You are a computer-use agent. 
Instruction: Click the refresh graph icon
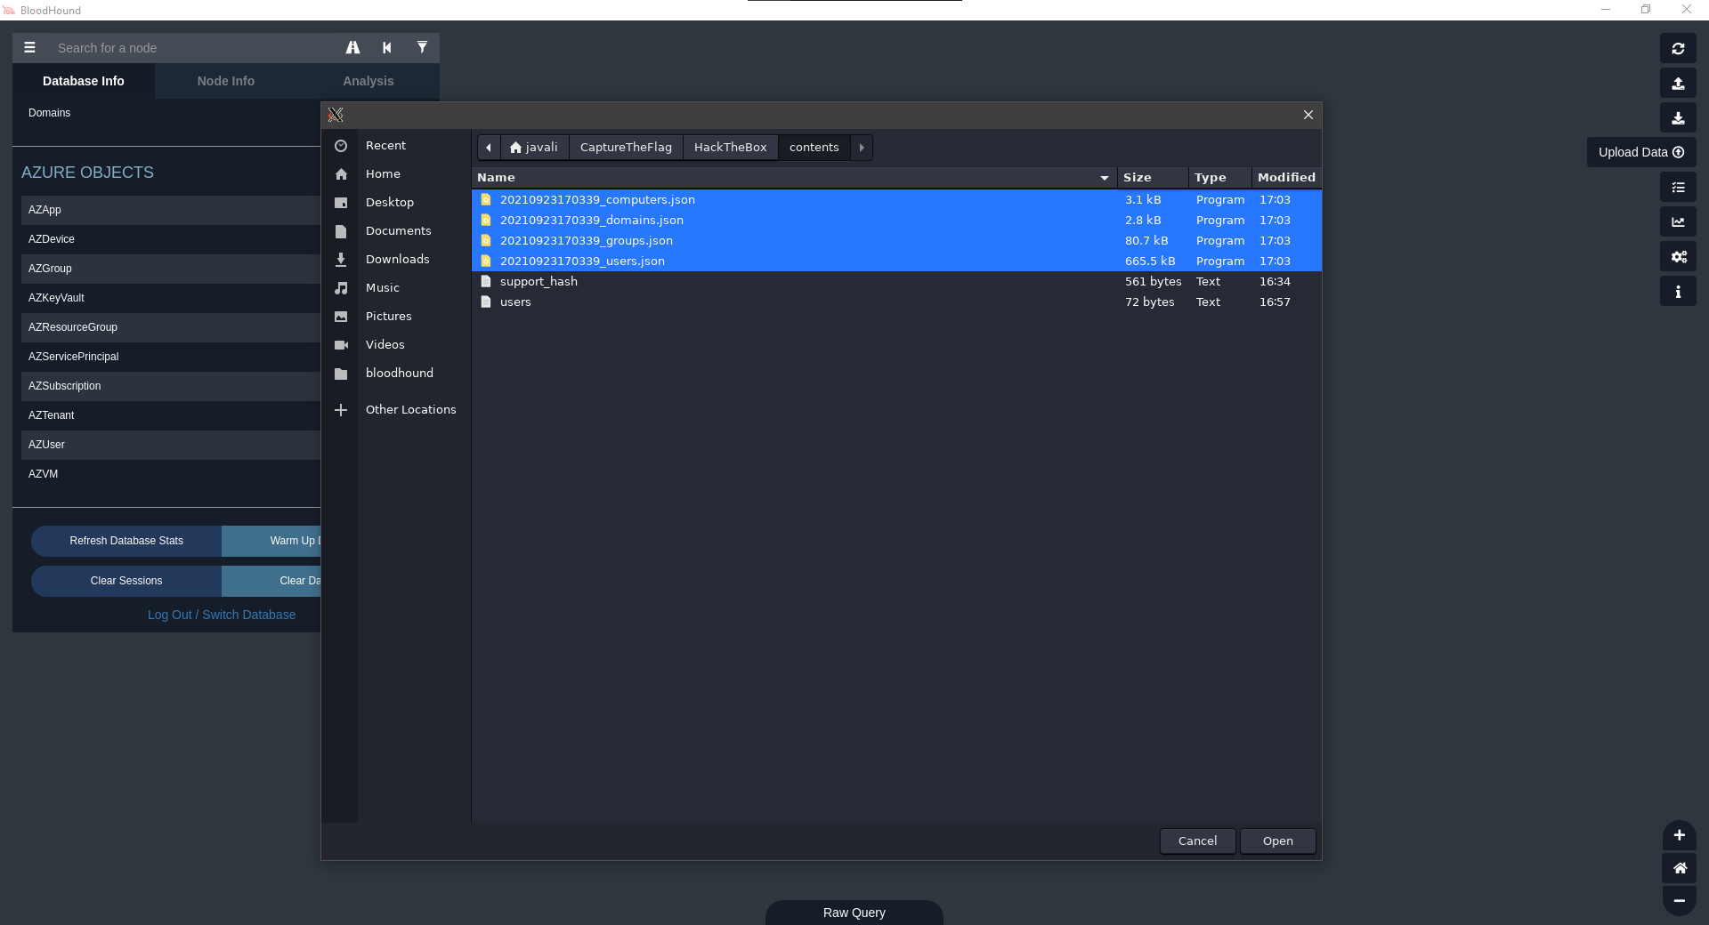pyautogui.click(x=1678, y=49)
